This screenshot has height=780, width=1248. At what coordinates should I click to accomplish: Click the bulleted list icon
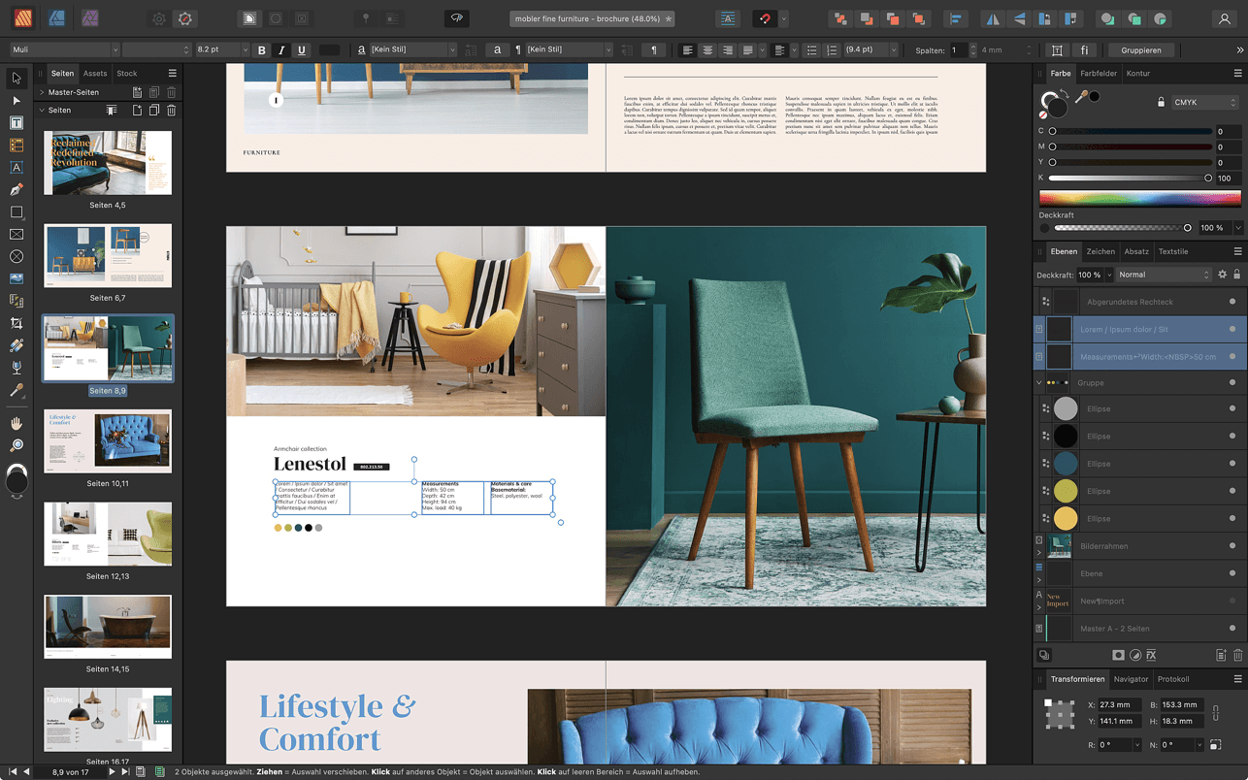tap(812, 50)
